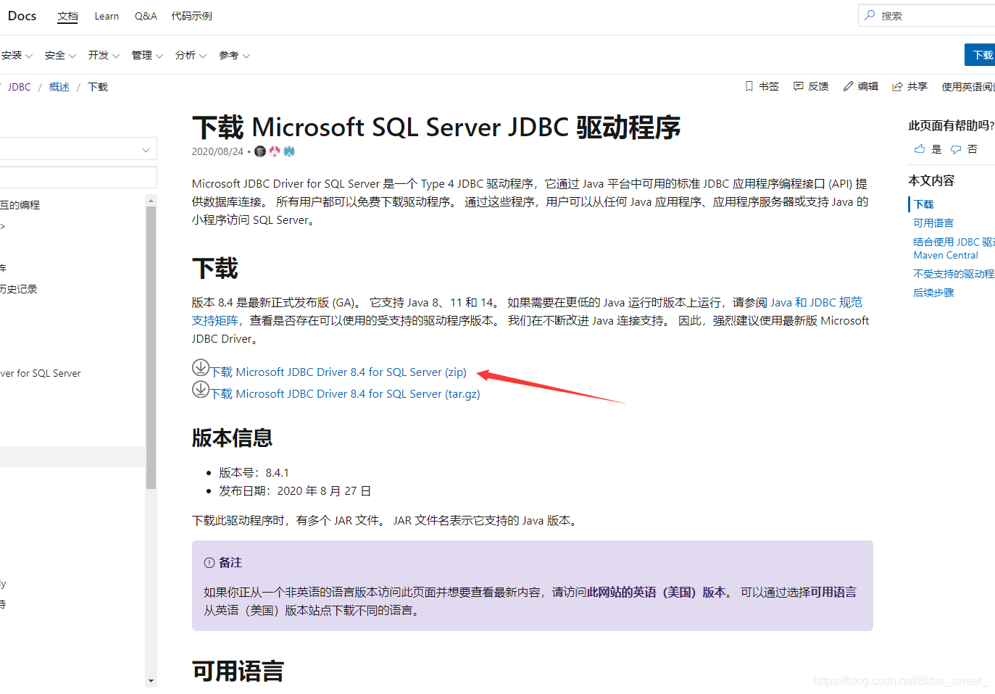Expand the 安全 dropdown menu
The width and height of the screenshot is (995, 694).
pyautogui.click(x=60, y=55)
